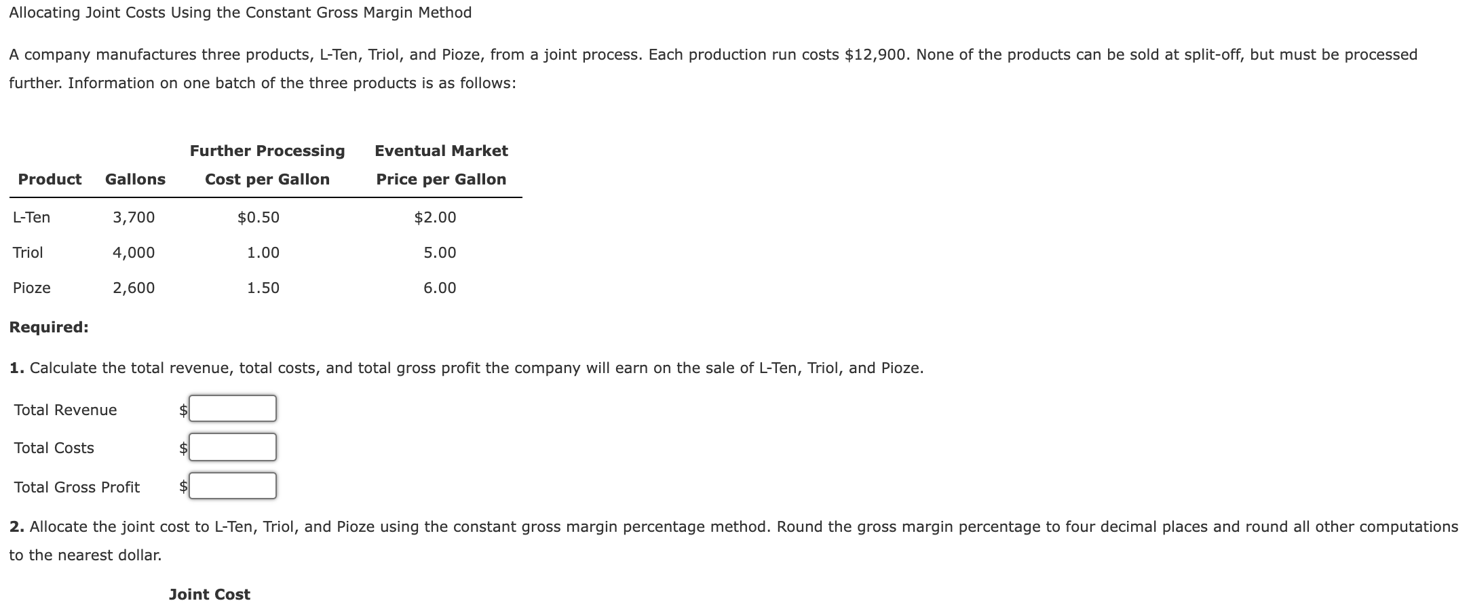
Task: Select the Pioze row in the table
Action: 31,288
